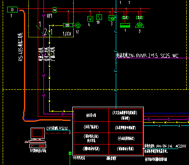Click the RS-485 vertical text label
The width and height of the screenshot is (189, 165).
20,47
